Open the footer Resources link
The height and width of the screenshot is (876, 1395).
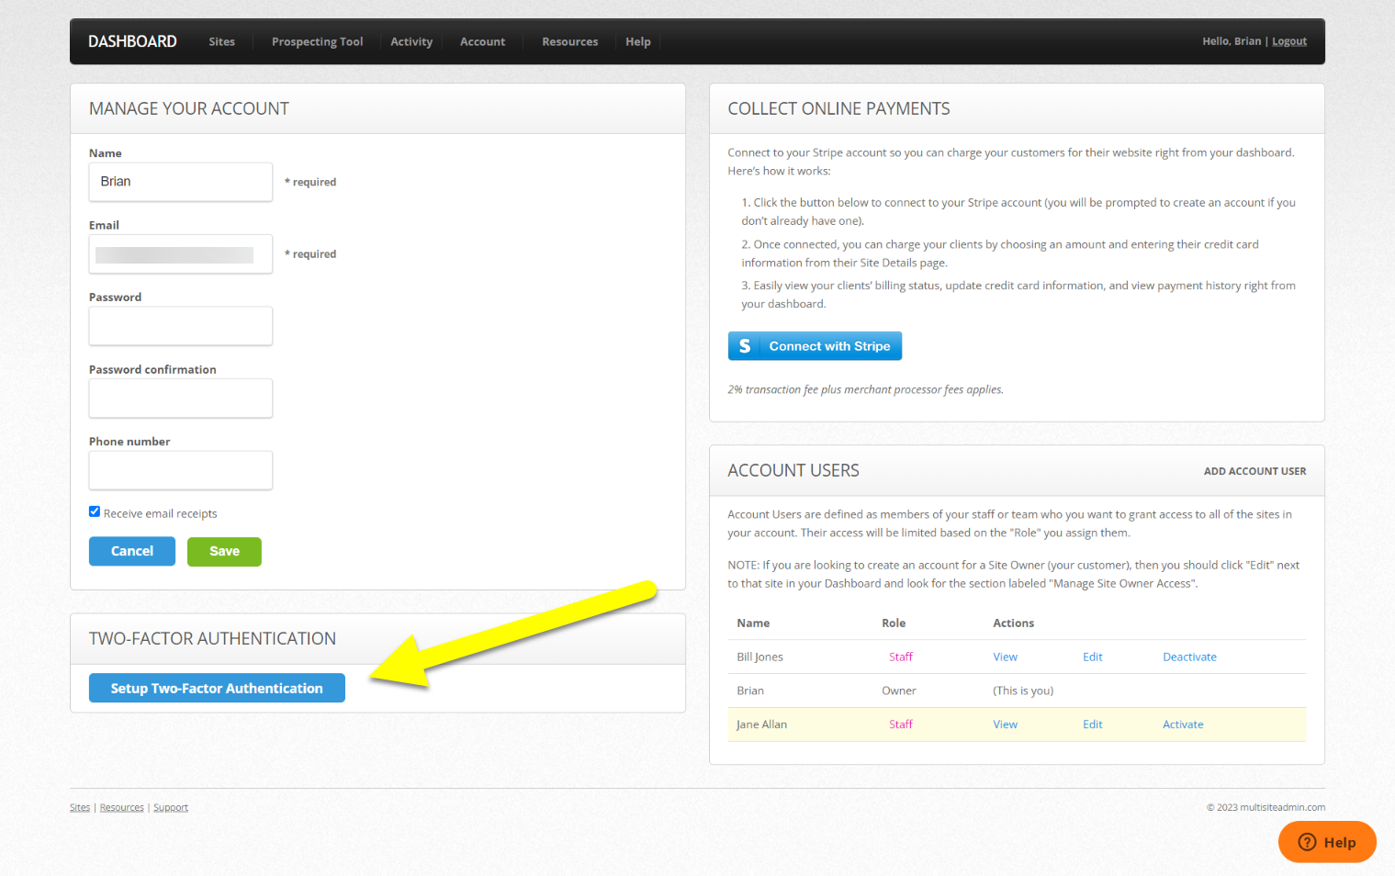pyautogui.click(x=121, y=808)
